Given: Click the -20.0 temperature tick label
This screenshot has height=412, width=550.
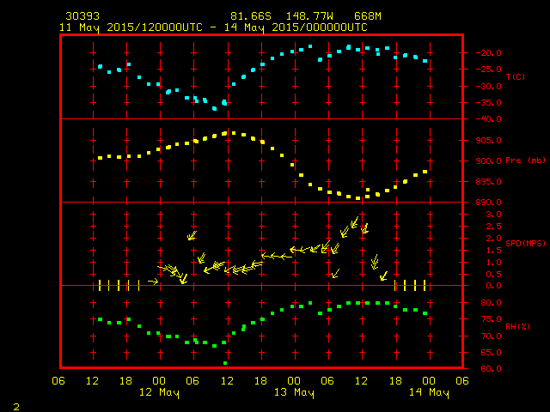Looking at the screenshot, I should (488, 53).
